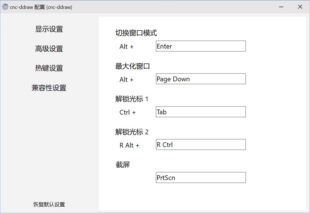Click the cnc-ddraw gear icon in title bar
This screenshot has height=213, width=310.
tap(5, 7)
